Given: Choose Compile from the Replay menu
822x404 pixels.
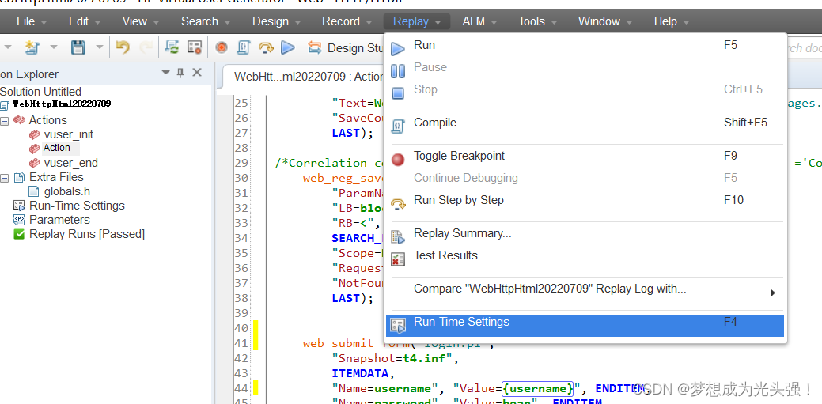Looking at the screenshot, I should tap(585, 123).
